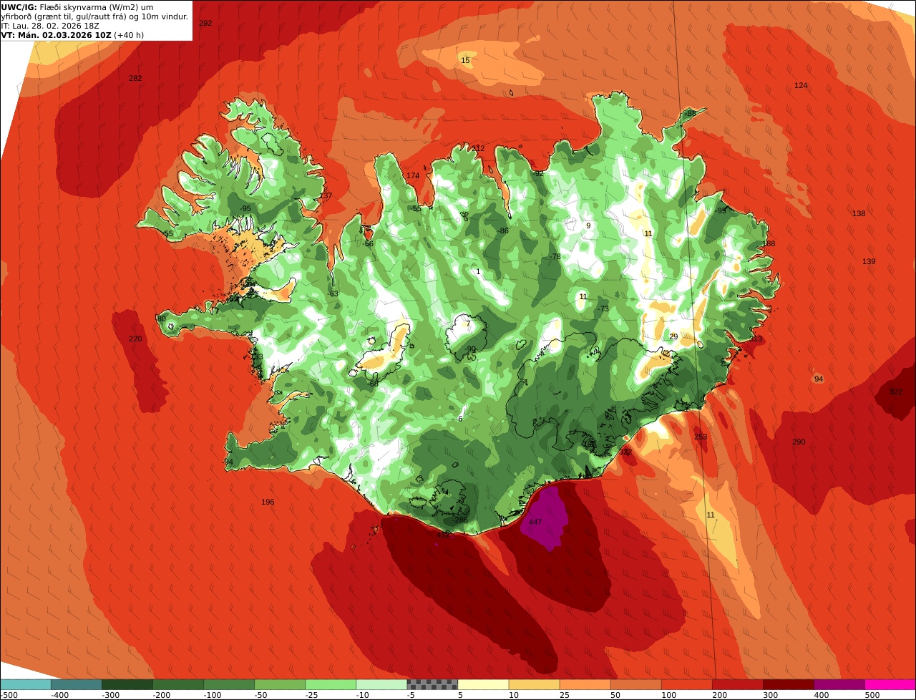Click the 138 value label
Viewport: 916px width, 700px height.
[859, 214]
